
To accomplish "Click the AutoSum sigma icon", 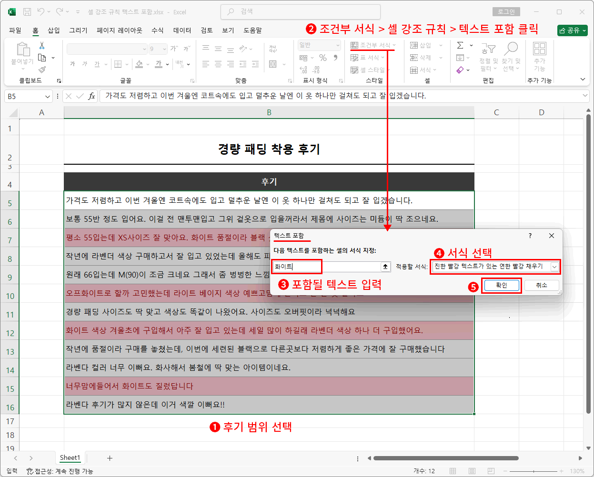I will 460,45.
